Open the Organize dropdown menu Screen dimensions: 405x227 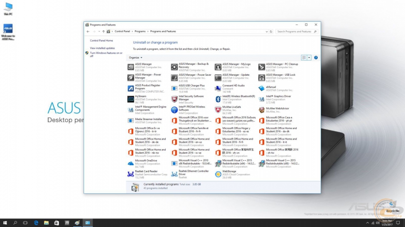[136, 57]
